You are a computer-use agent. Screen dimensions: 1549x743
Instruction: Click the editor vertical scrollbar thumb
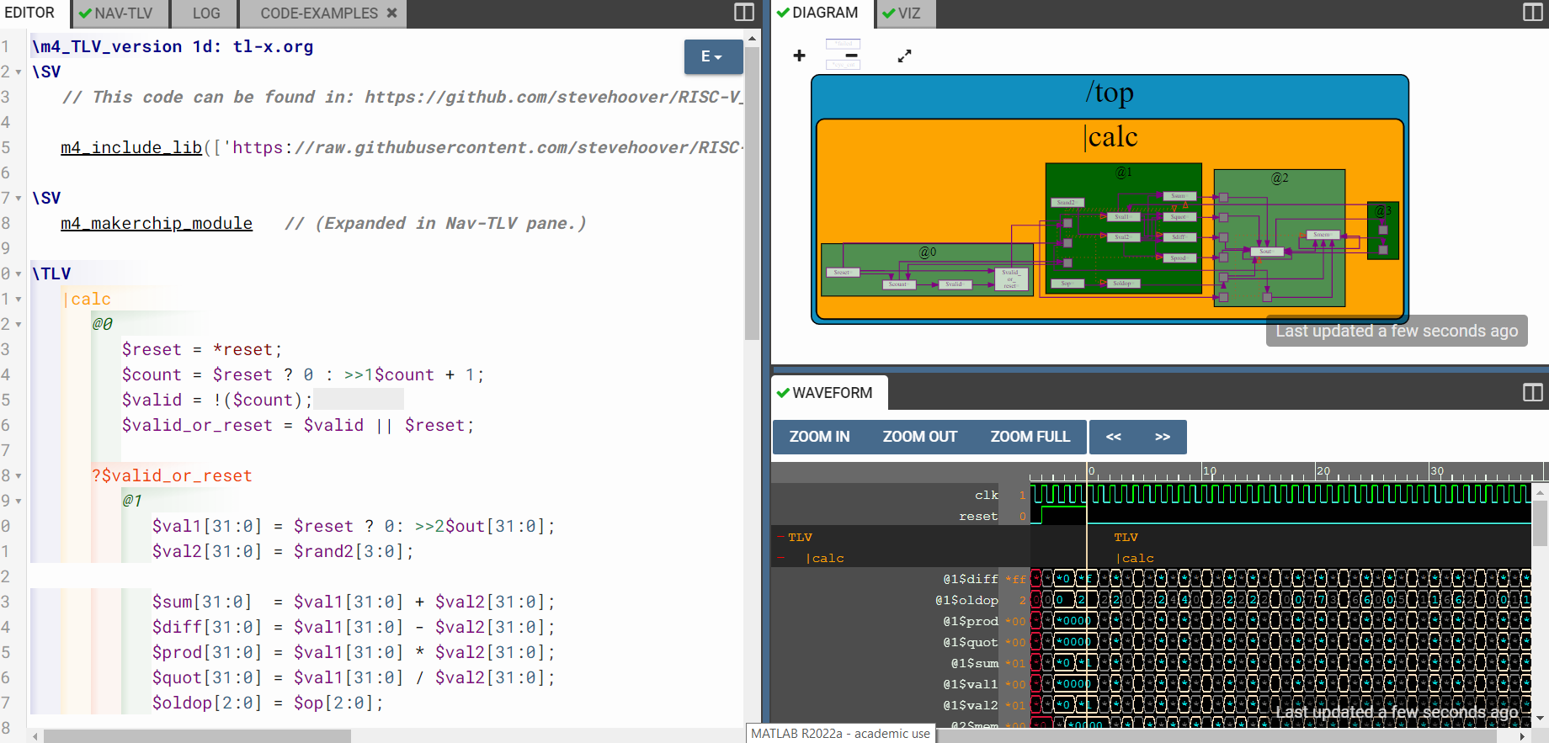click(x=752, y=193)
